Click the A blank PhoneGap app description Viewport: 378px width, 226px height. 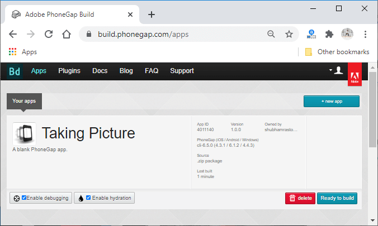pos(40,150)
